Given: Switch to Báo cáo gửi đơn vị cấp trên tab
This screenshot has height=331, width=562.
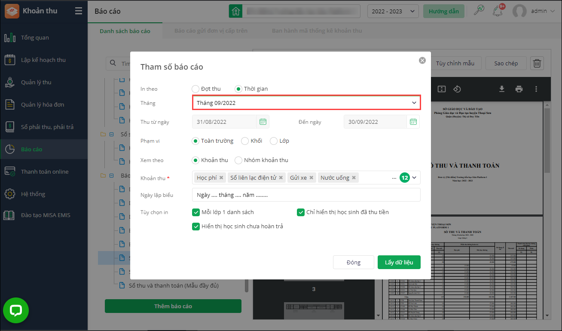Looking at the screenshot, I should click(x=211, y=31).
